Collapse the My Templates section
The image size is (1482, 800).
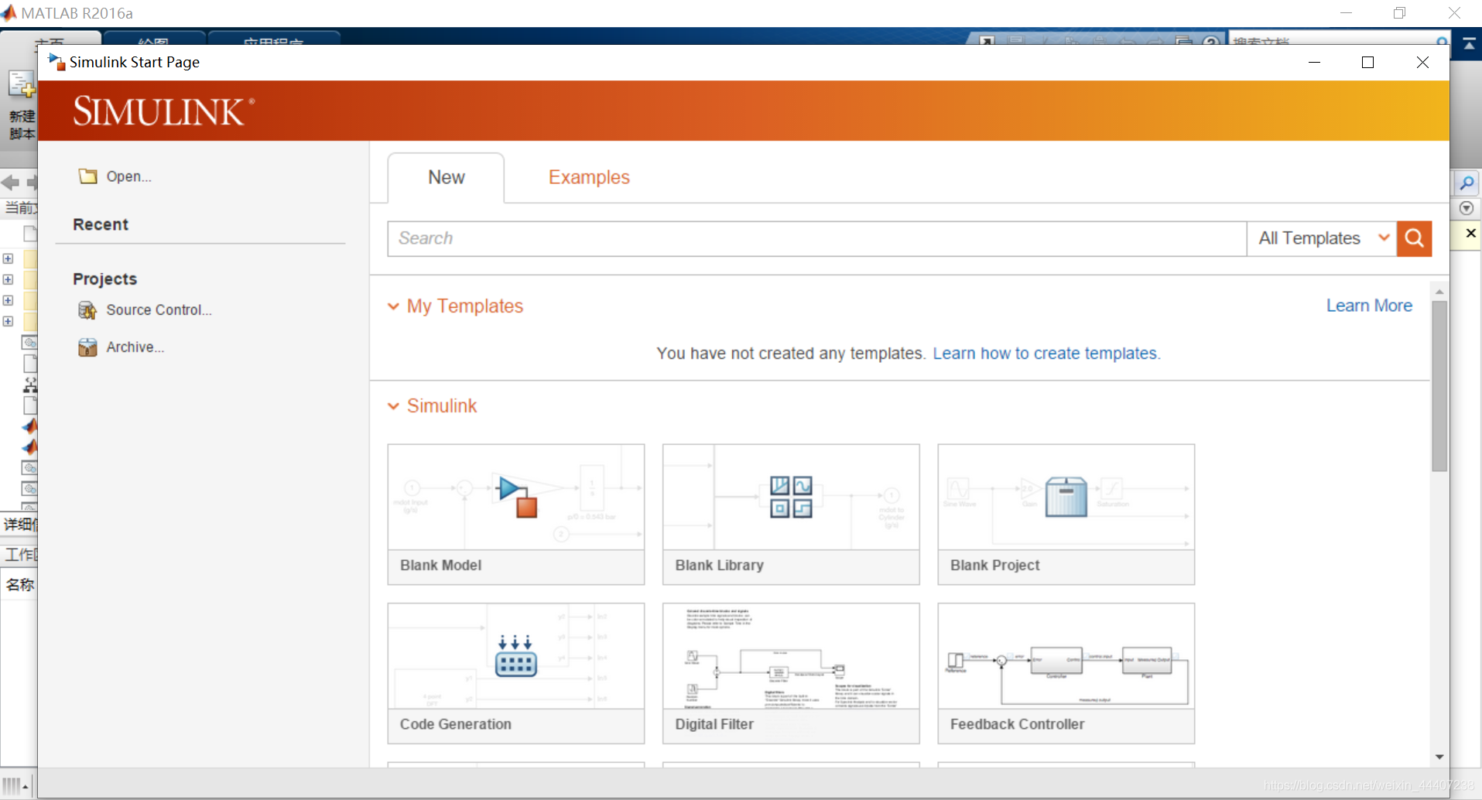coord(393,306)
